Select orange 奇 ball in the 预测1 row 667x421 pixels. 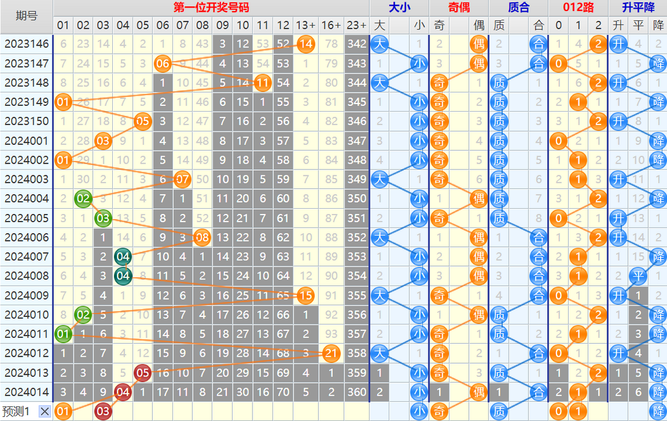(x=439, y=411)
